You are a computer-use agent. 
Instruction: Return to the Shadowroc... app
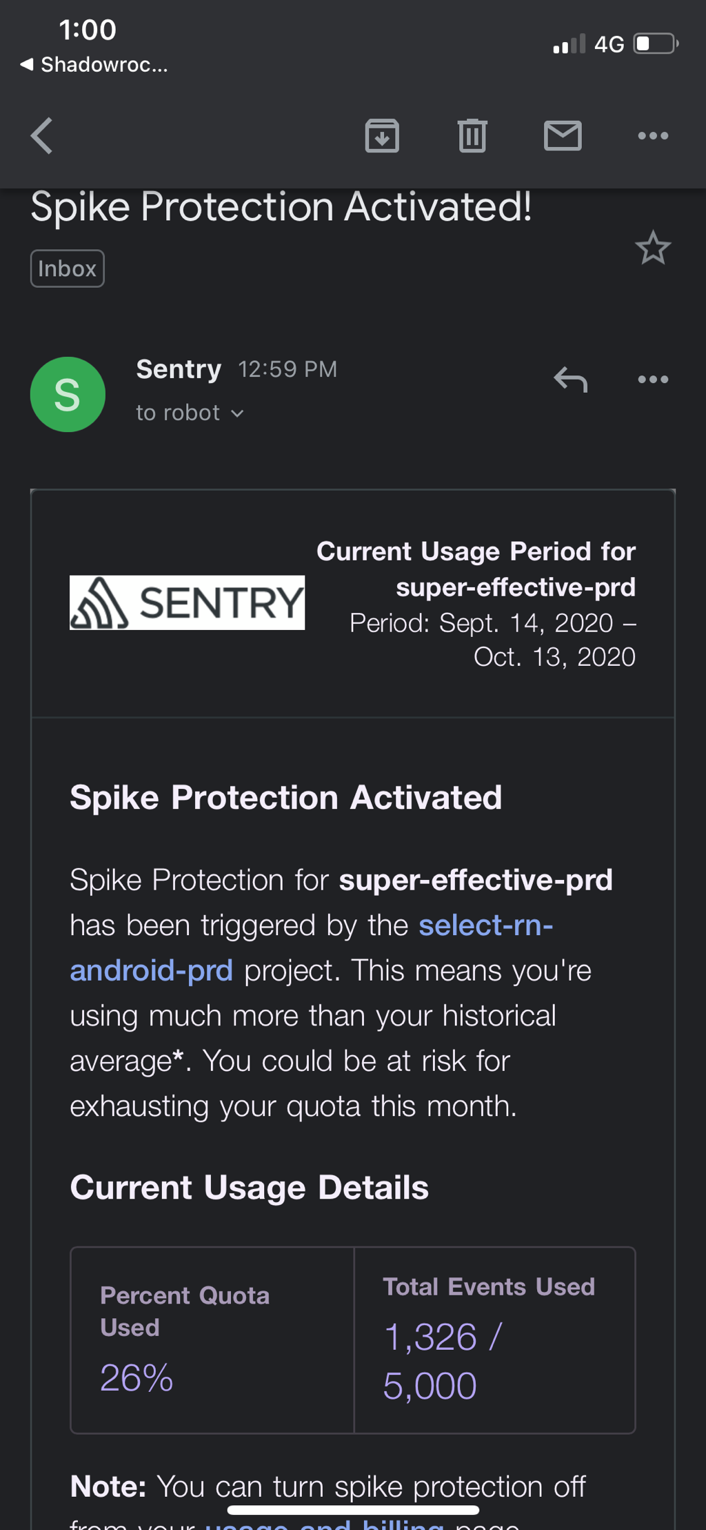94,65
